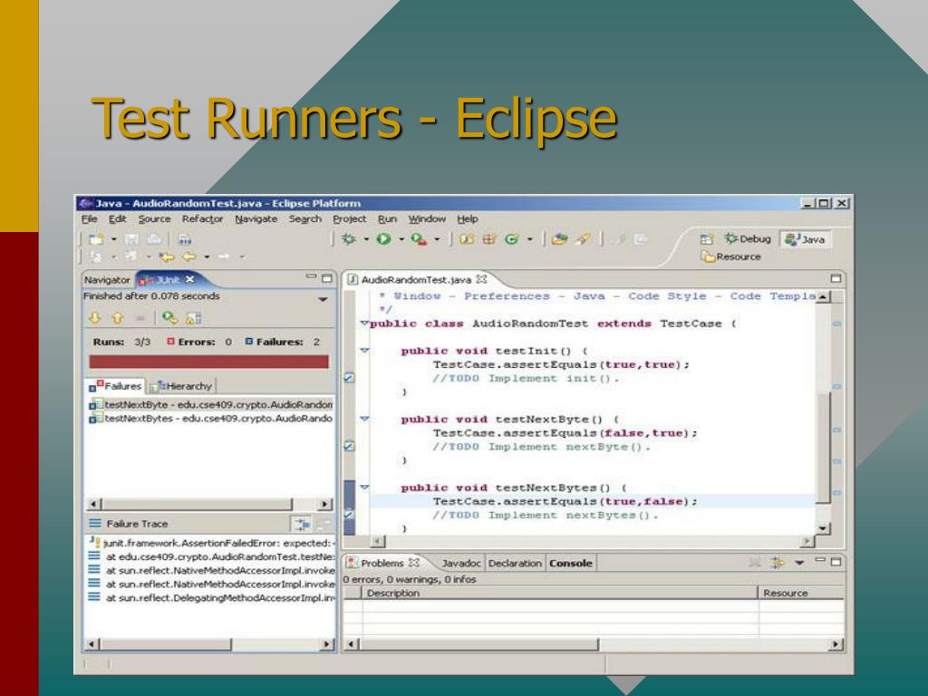Open the Refactor menu
The width and height of the screenshot is (928, 696).
click(x=202, y=219)
